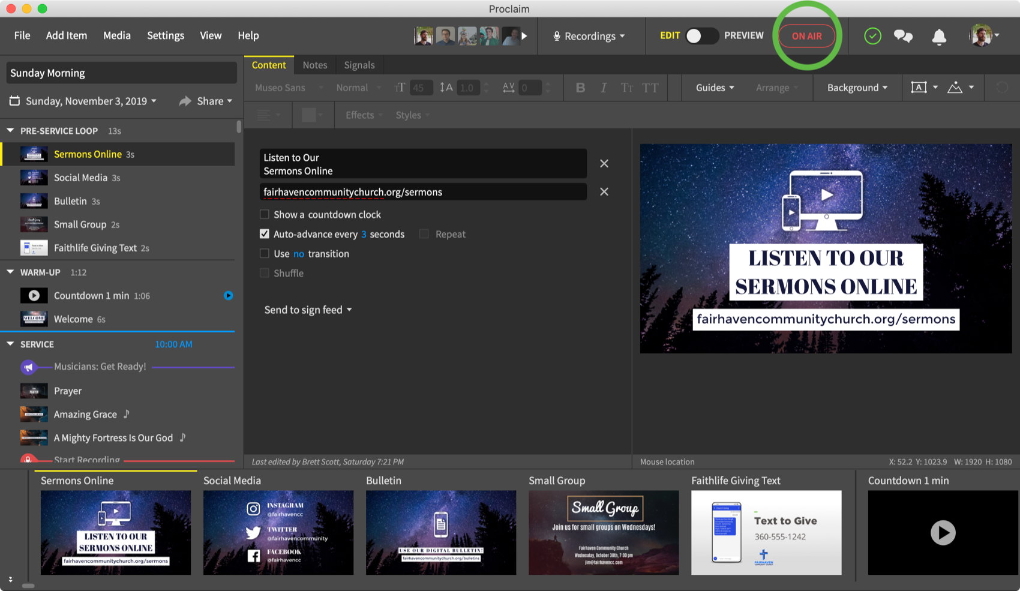Click the image mountain icon

point(955,88)
